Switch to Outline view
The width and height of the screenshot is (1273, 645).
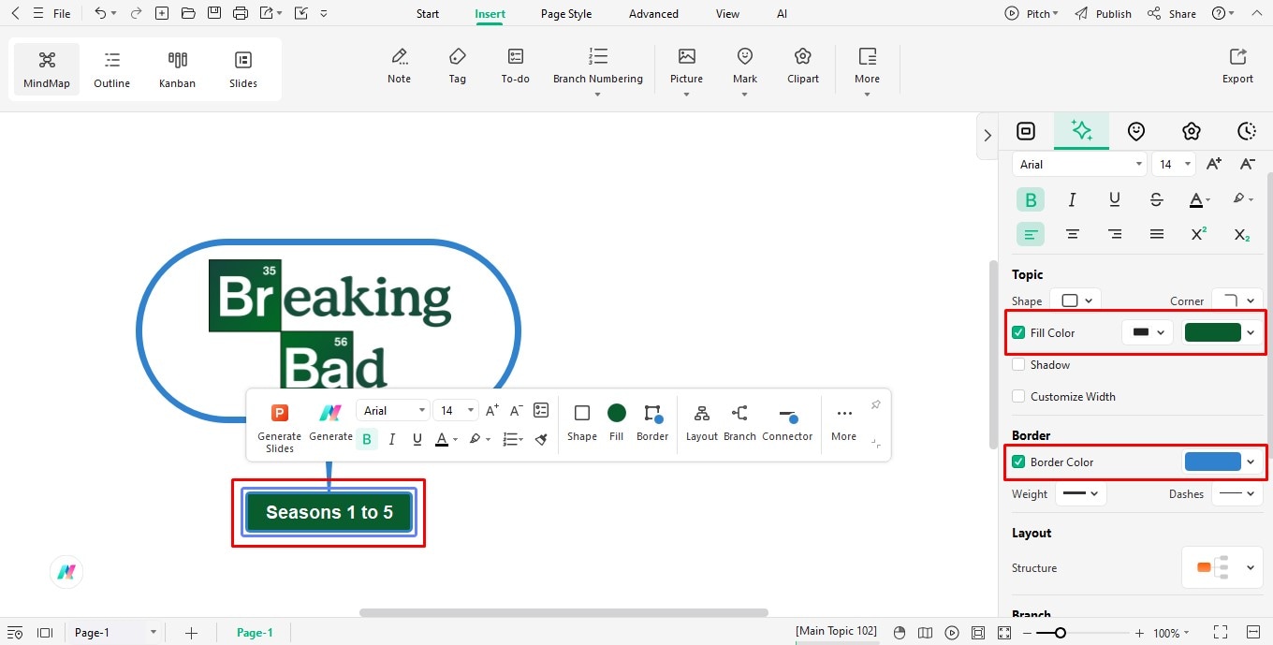112,70
